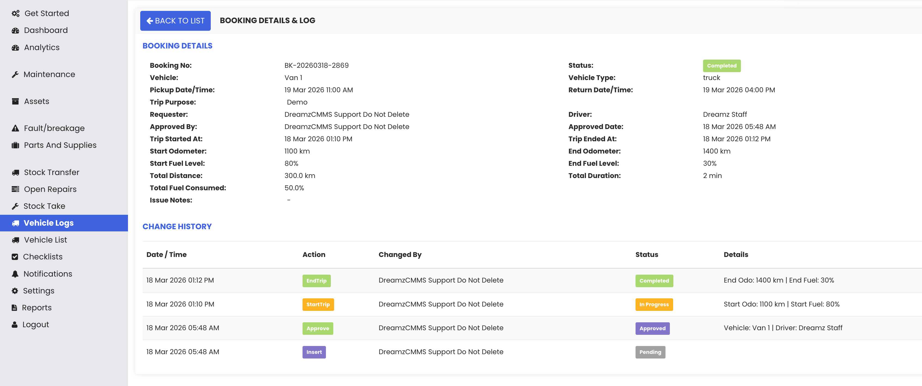Click the Parts And Supplies briefcase icon
This screenshot has width=922, height=386.
[x=16, y=145]
